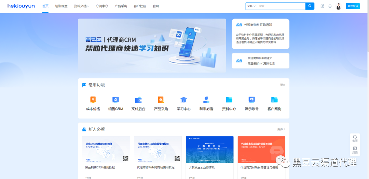Open the 代理商CRM banner image
The image size is (369, 179).
(152, 46)
